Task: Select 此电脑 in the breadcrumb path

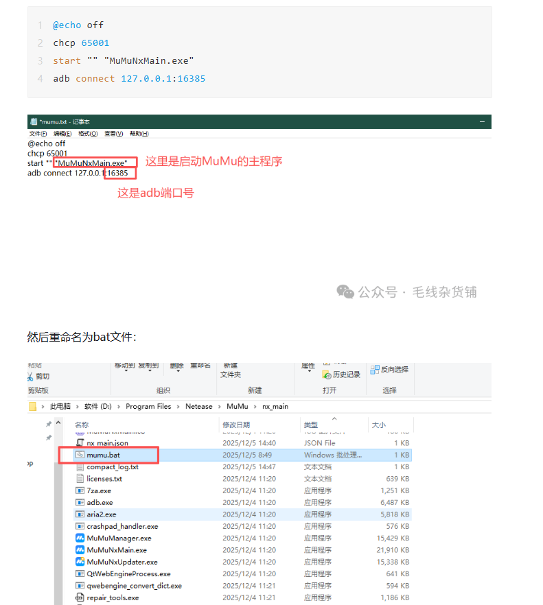Action: tap(60, 406)
